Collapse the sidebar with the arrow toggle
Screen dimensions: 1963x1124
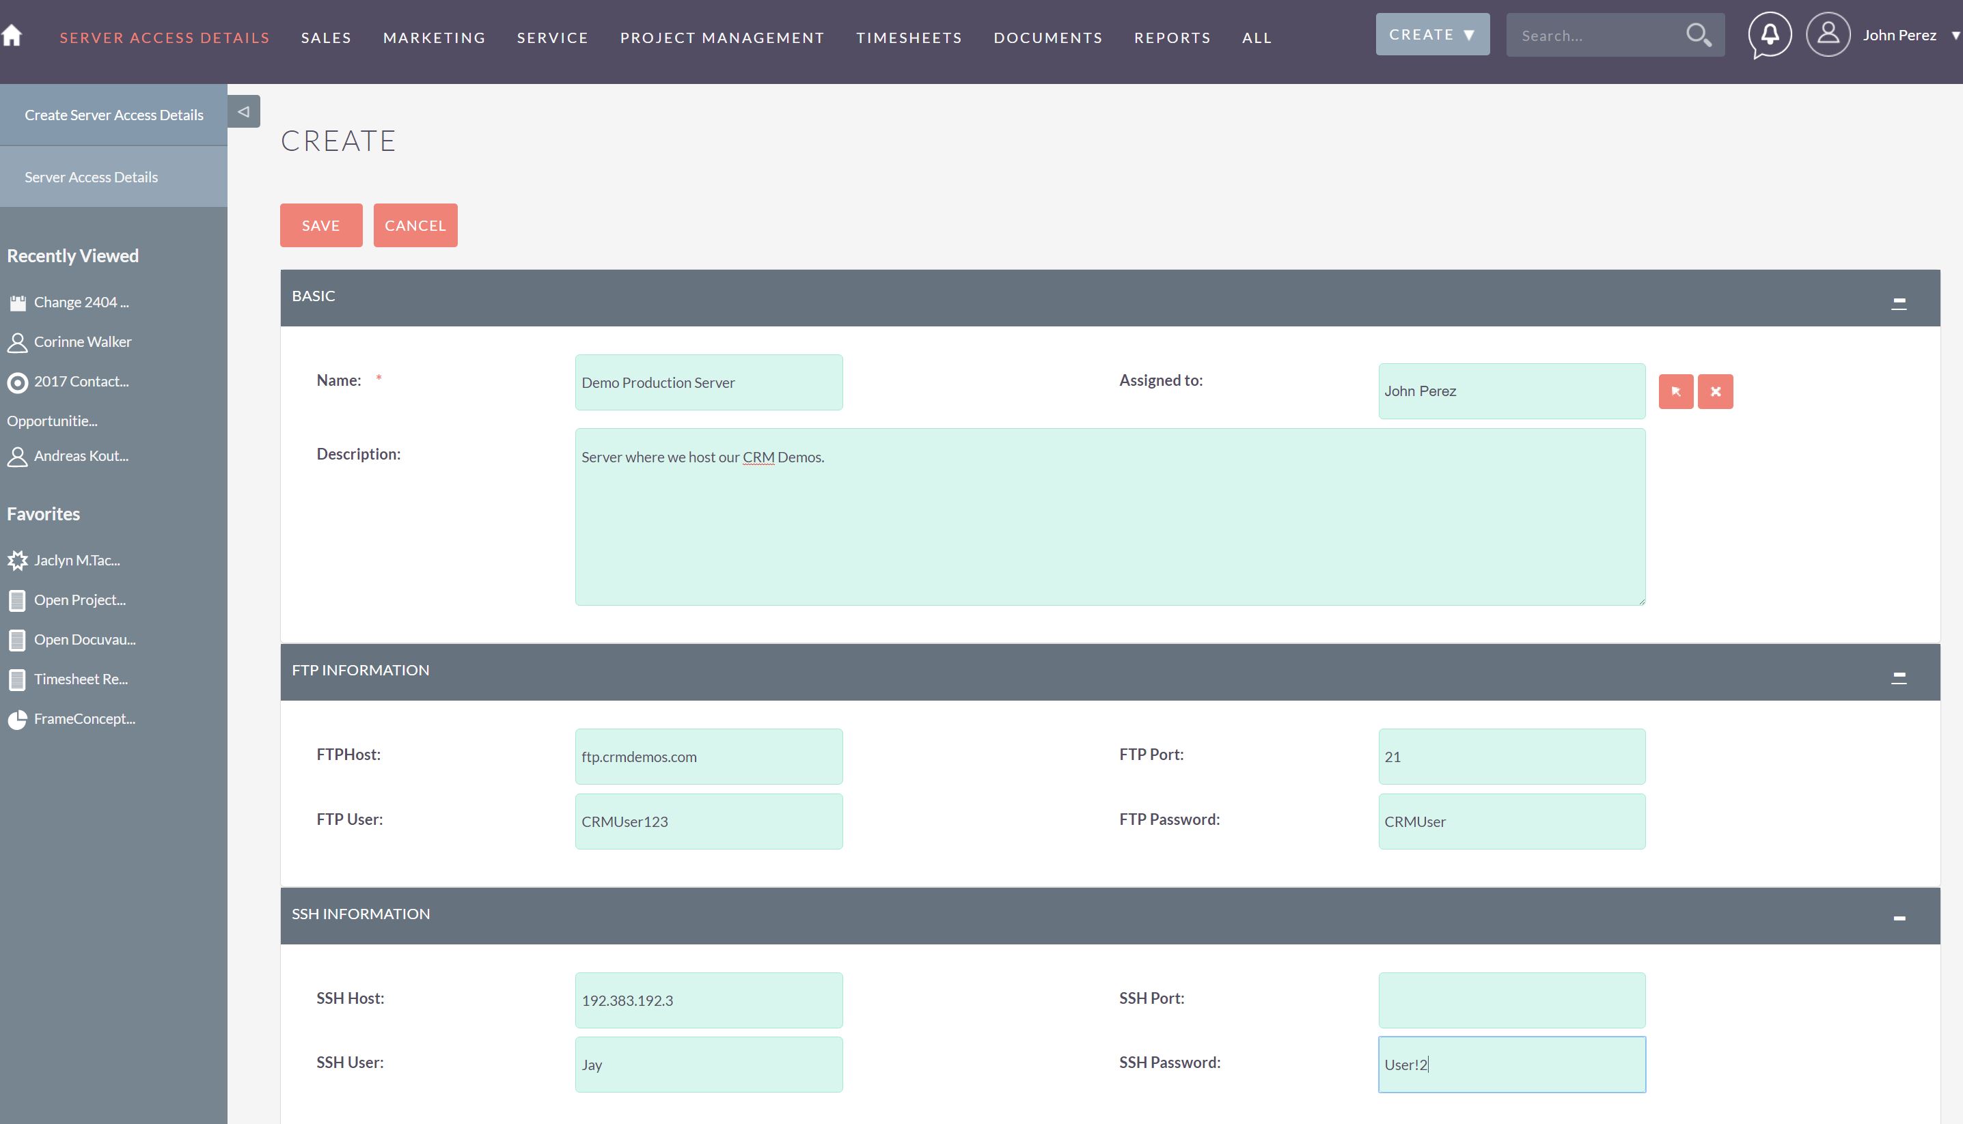pyautogui.click(x=243, y=112)
